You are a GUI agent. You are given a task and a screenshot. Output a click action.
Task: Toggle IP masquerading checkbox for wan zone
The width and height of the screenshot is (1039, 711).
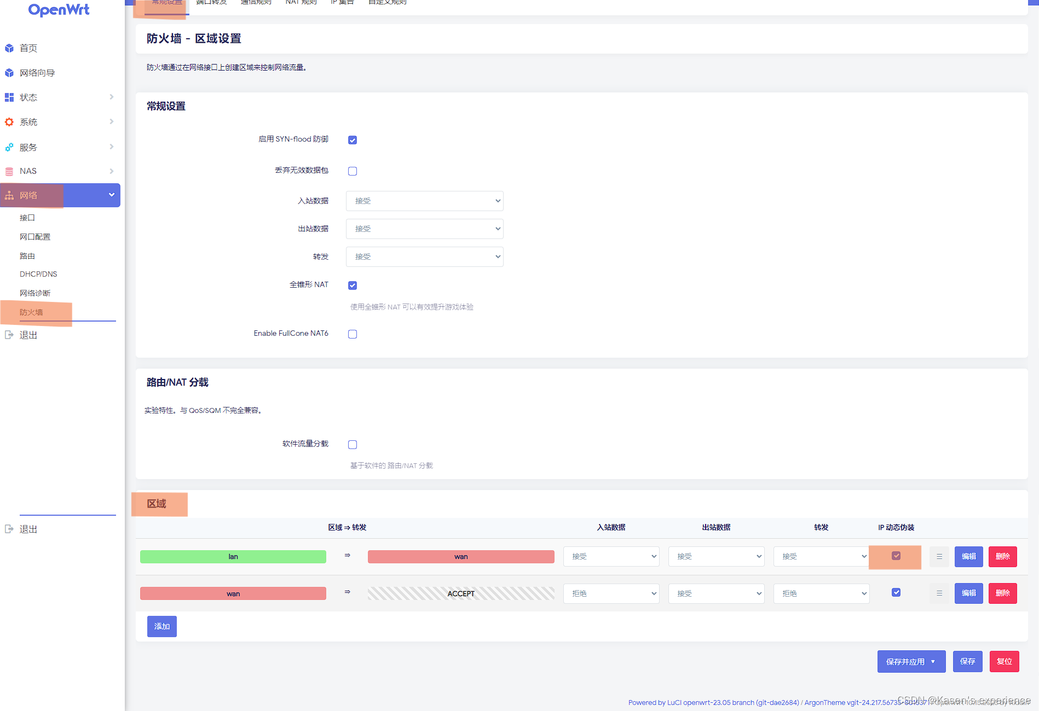coord(896,592)
